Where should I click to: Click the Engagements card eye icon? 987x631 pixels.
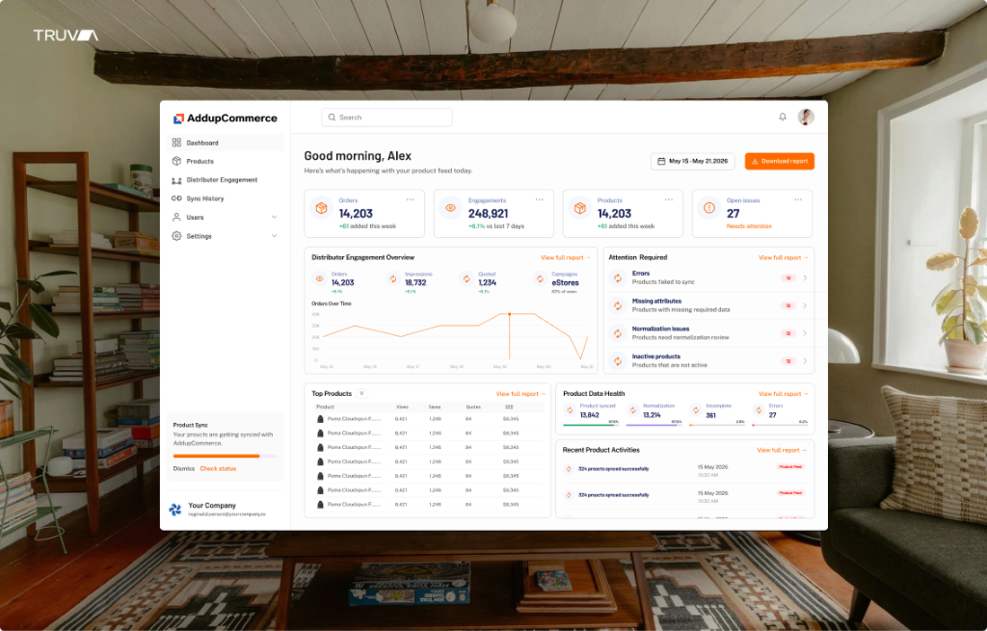click(x=451, y=208)
